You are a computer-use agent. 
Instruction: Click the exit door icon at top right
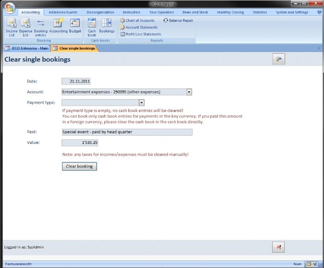coord(278,59)
